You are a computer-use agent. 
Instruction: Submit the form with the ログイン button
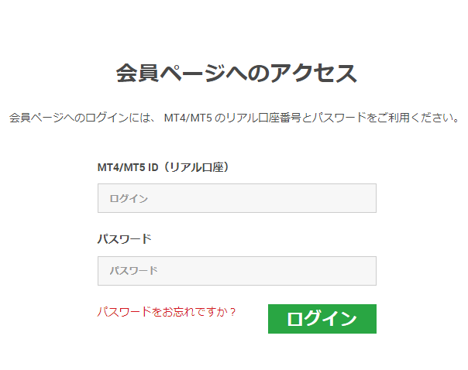pos(322,319)
